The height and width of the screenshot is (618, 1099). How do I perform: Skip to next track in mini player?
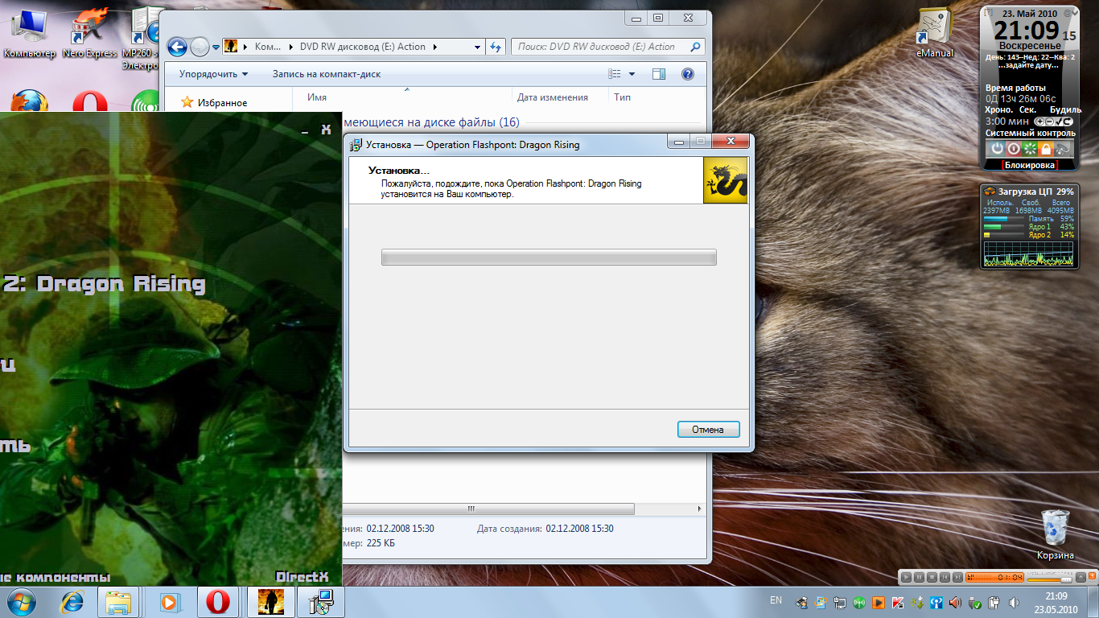[x=957, y=577]
